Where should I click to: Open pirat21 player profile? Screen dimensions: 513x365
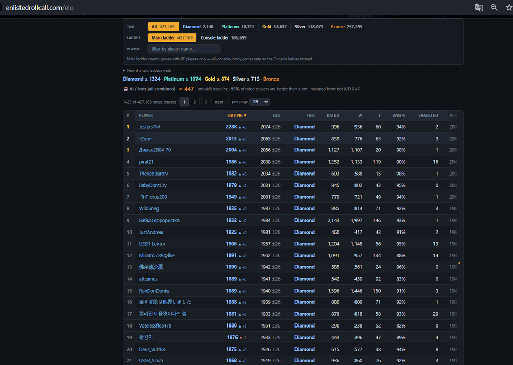(146, 162)
